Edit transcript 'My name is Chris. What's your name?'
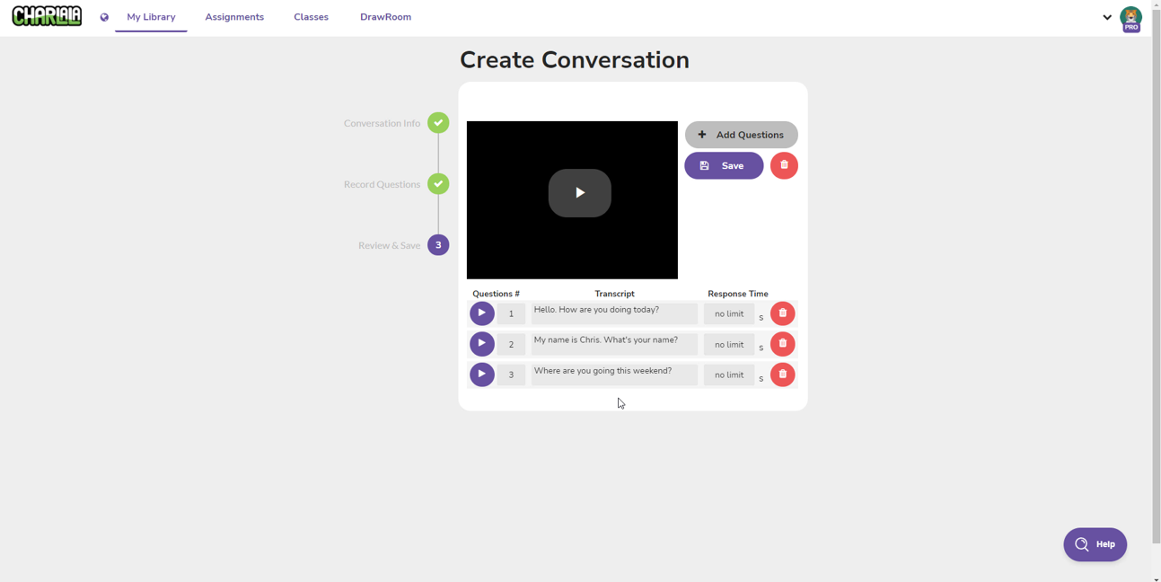The width and height of the screenshot is (1161, 582). [614, 344]
